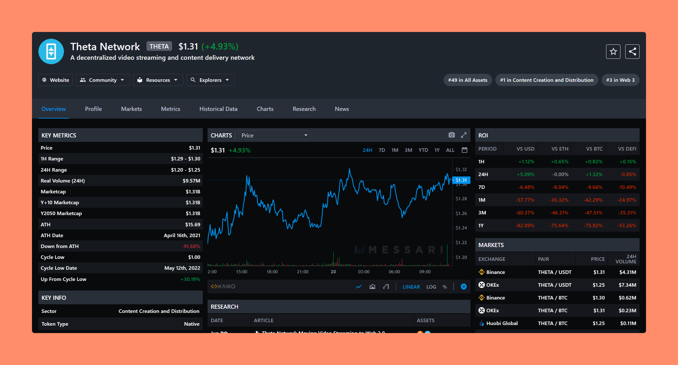Click the Kaiko data provider logo
The image size is (678, 365).
click(223, 286)
